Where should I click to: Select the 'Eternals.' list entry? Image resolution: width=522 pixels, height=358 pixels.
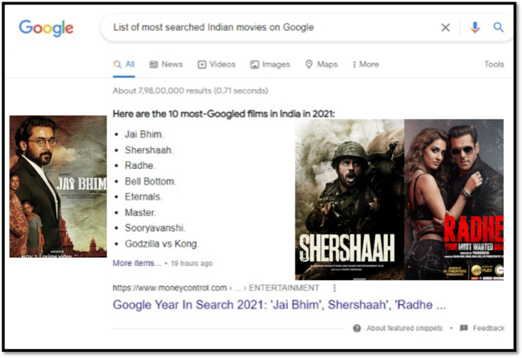[x=143, y=197]
